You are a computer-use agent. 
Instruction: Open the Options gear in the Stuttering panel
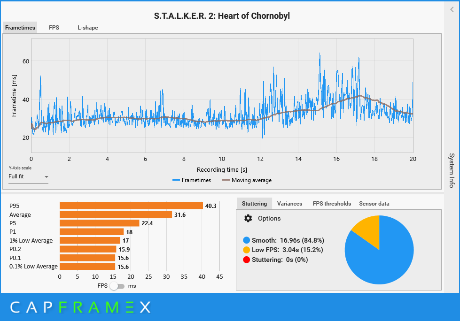pyautogui.click(x=248, y=218)
